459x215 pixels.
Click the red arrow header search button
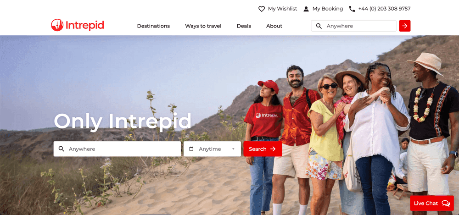tap(404, 26)
